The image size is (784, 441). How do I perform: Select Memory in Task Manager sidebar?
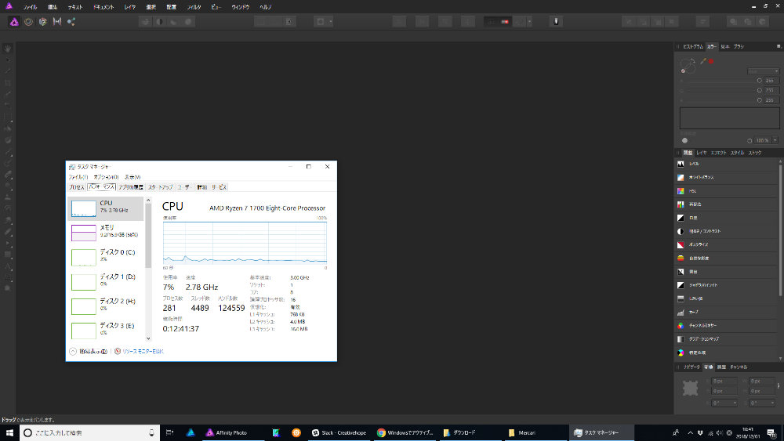click(106, 233)
